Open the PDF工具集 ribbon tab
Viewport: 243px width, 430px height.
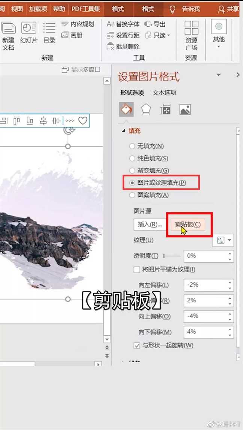click(86, 9)
